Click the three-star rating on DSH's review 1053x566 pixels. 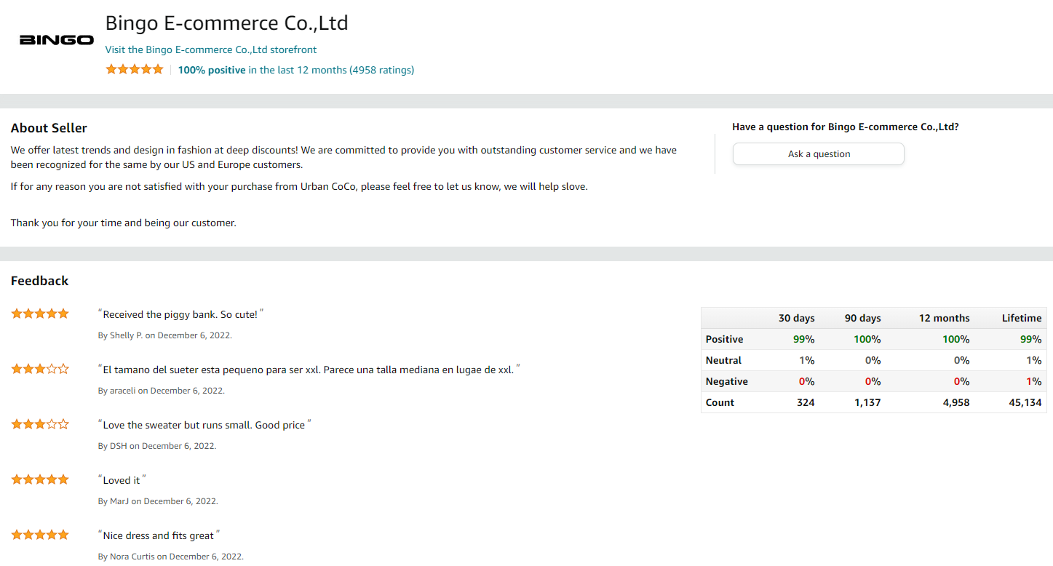click(x=40, y=424)
